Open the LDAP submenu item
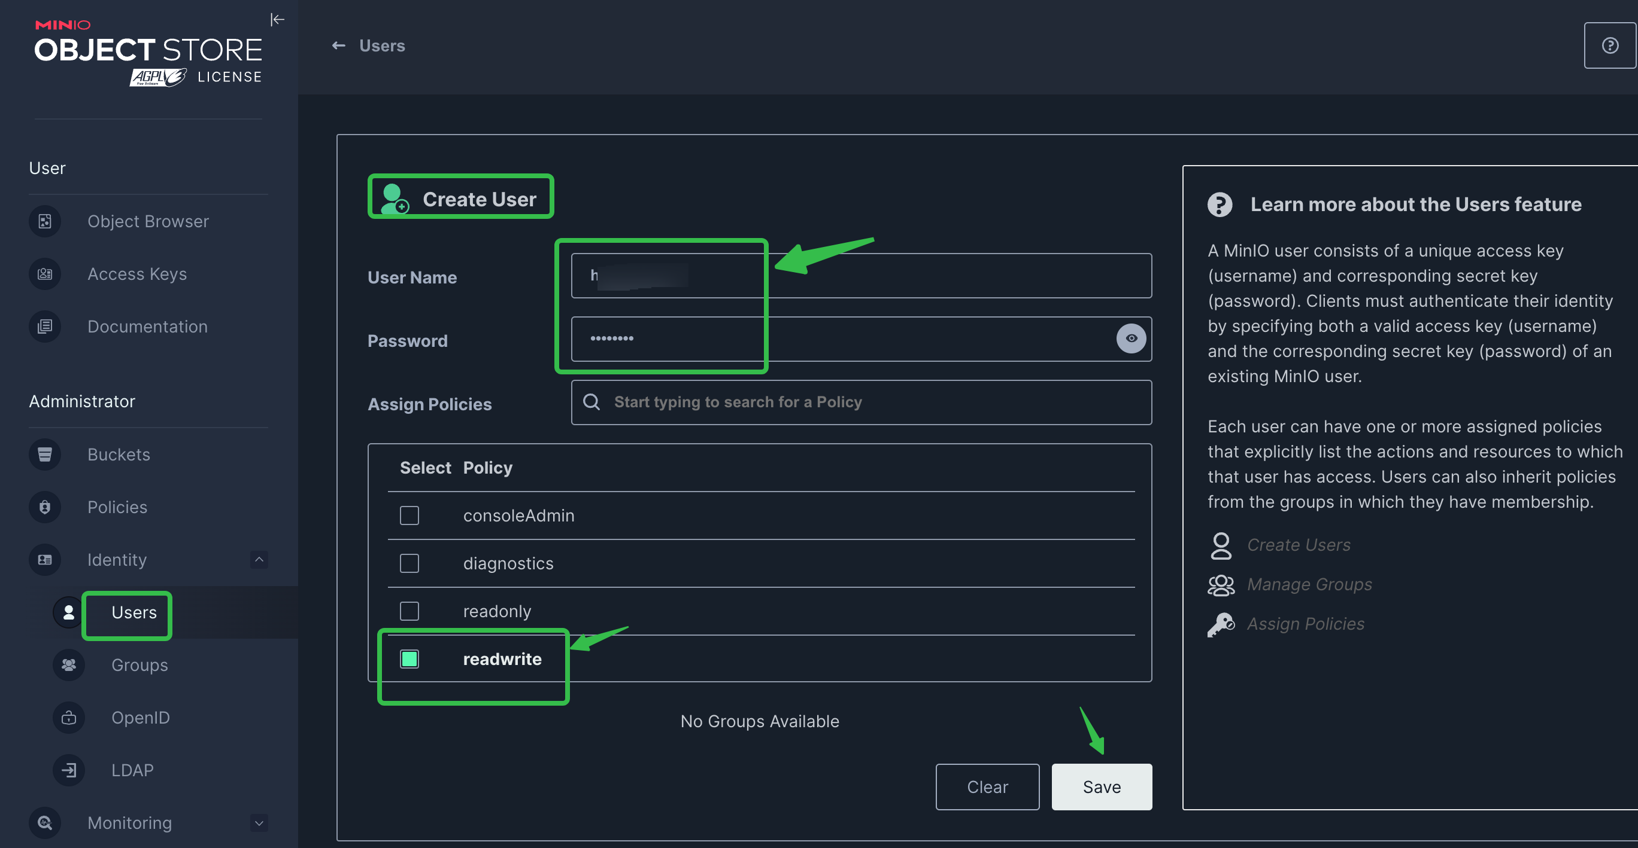The width and height of the screenshot is (1638, 848). tap(132, 770)
